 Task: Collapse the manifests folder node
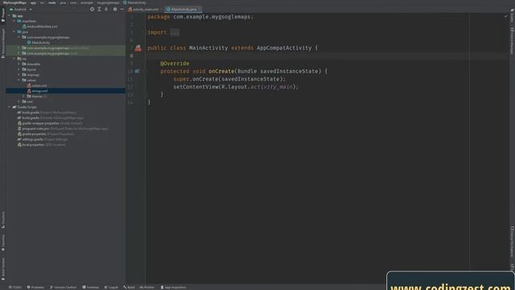(14, 21)
